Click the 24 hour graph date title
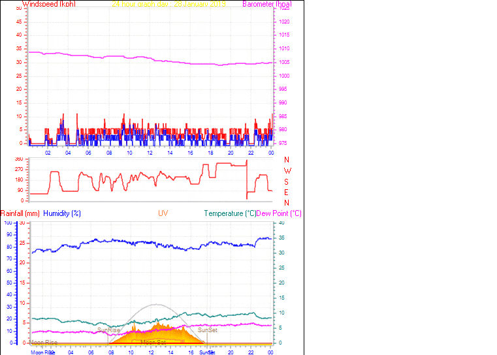The height and width of the screenshot is (355, 497). coord(169,4)
